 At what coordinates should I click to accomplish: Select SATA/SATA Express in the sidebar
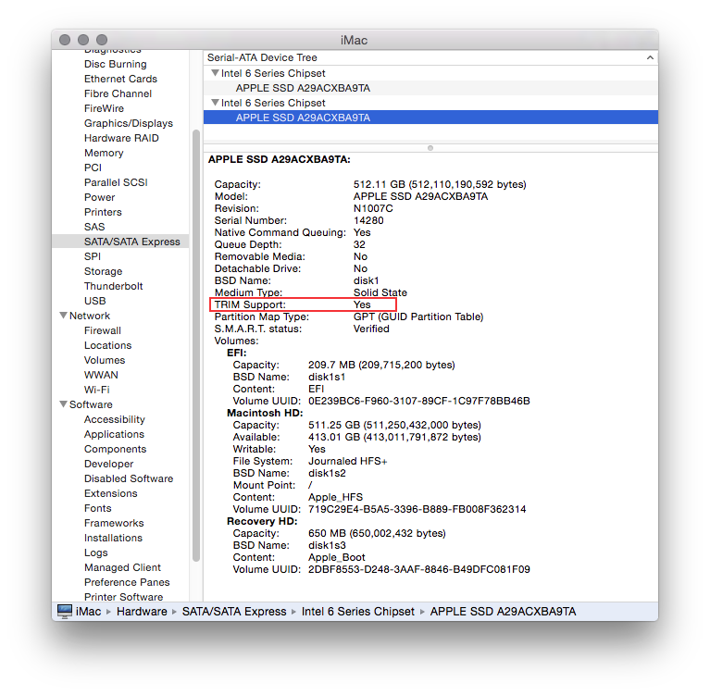pos(120,242)
